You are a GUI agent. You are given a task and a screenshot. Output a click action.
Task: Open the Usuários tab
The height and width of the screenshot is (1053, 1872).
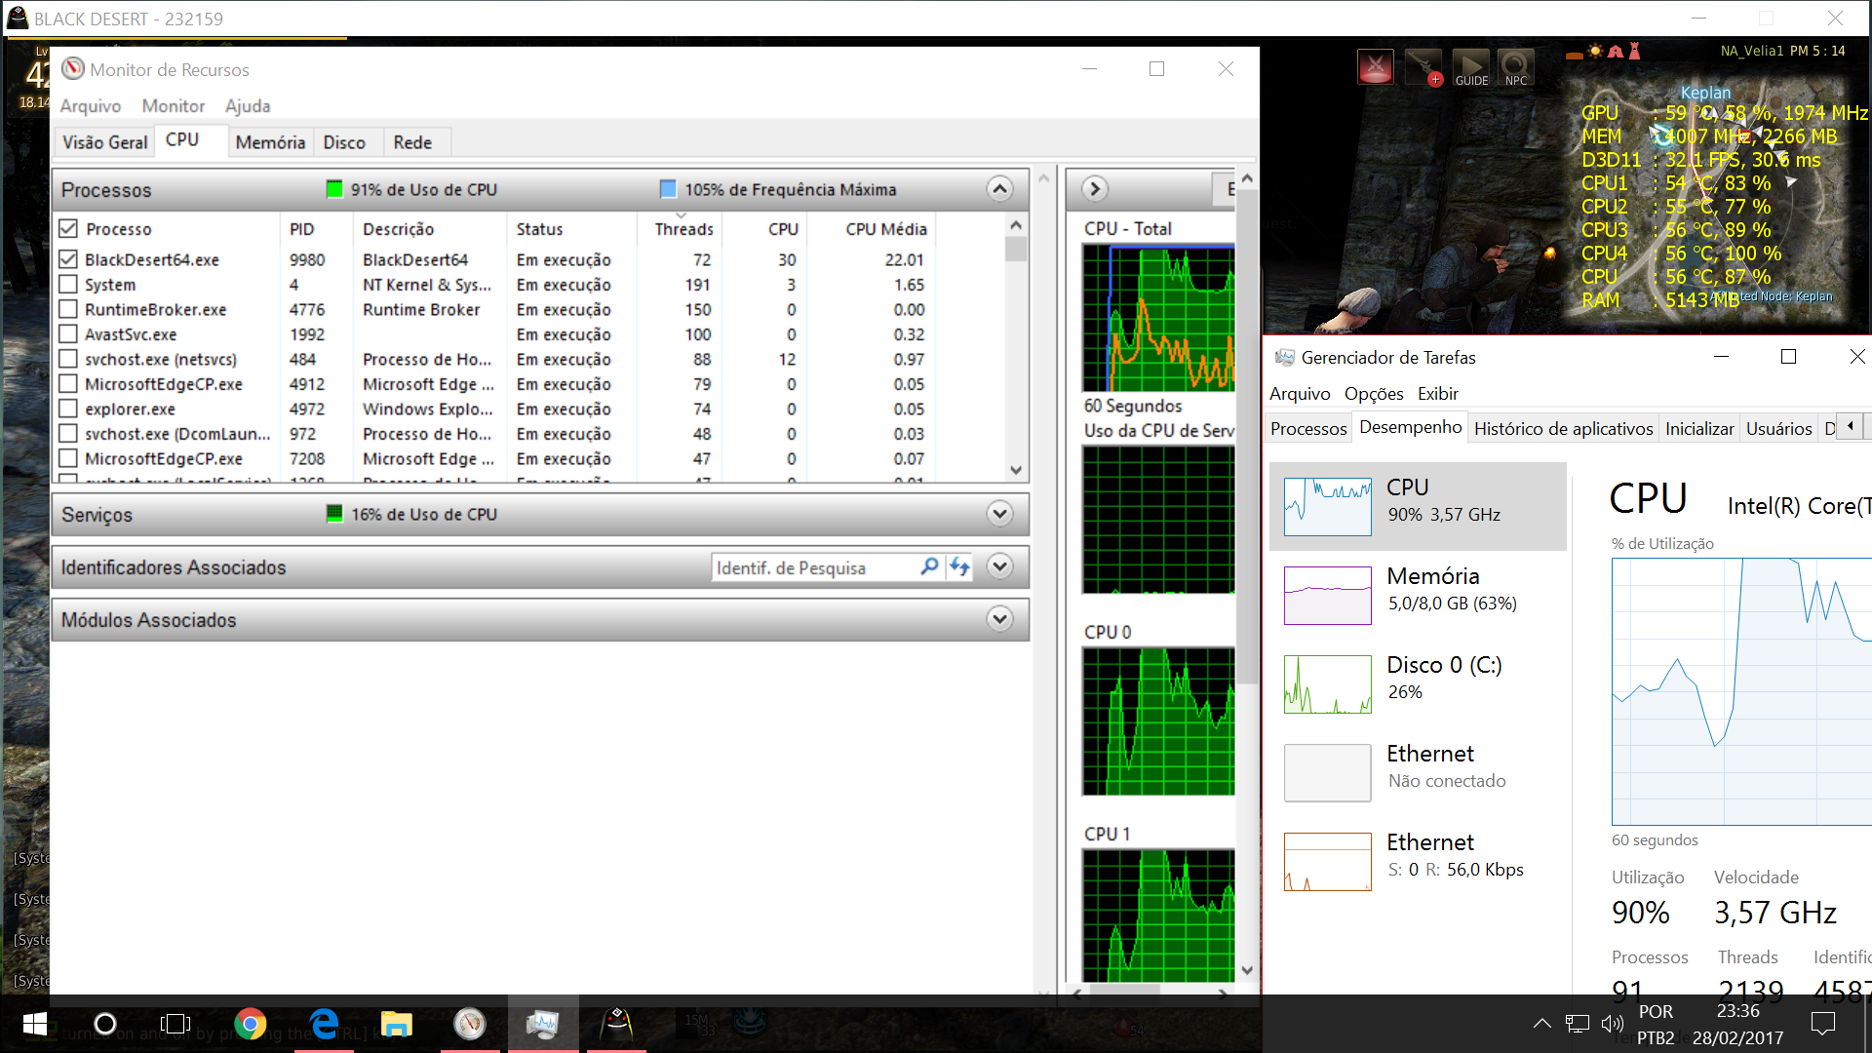pyautogui.click(x=1778, y=429)
